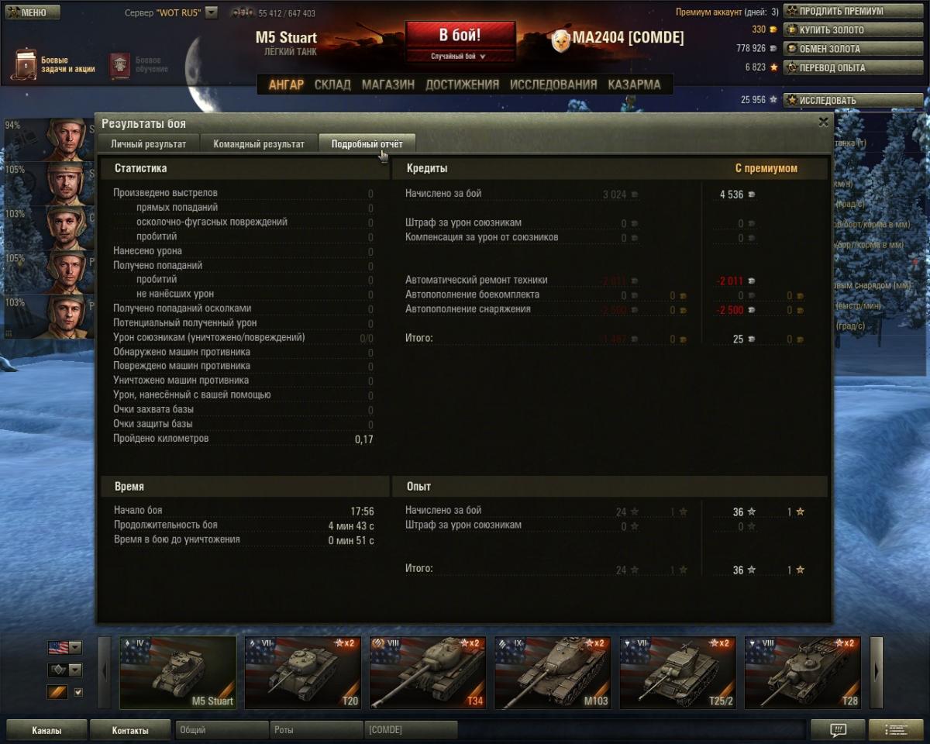This screenshot has height=744, width=930.
Task: Expand Случайный бой battle type selector
Action: [x=460, y=57]
